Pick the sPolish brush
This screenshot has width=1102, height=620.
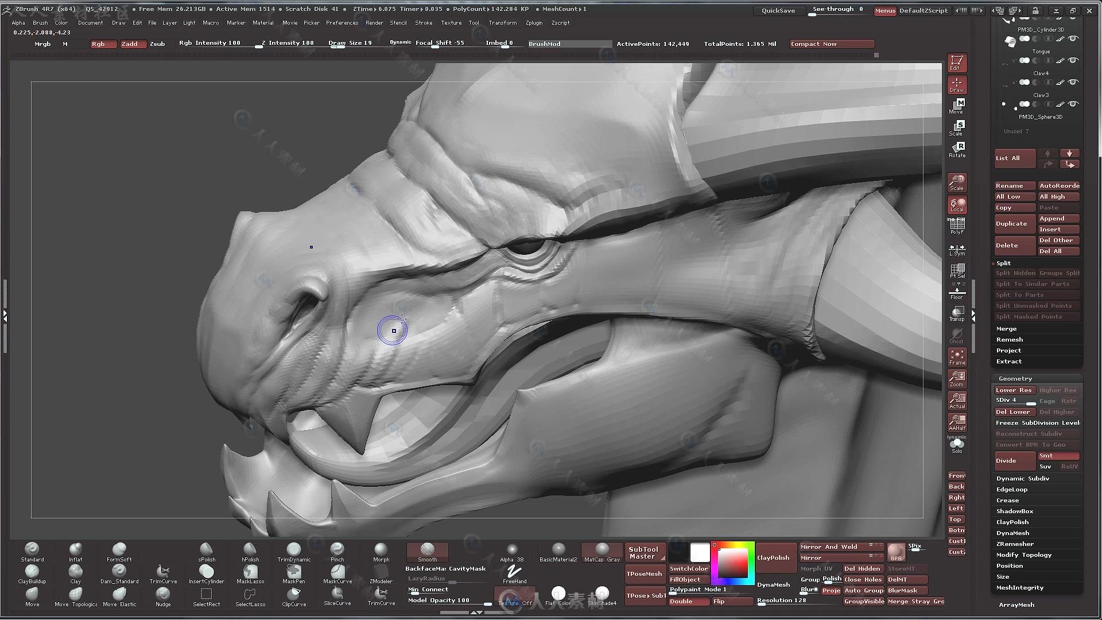tap(207, 552)
